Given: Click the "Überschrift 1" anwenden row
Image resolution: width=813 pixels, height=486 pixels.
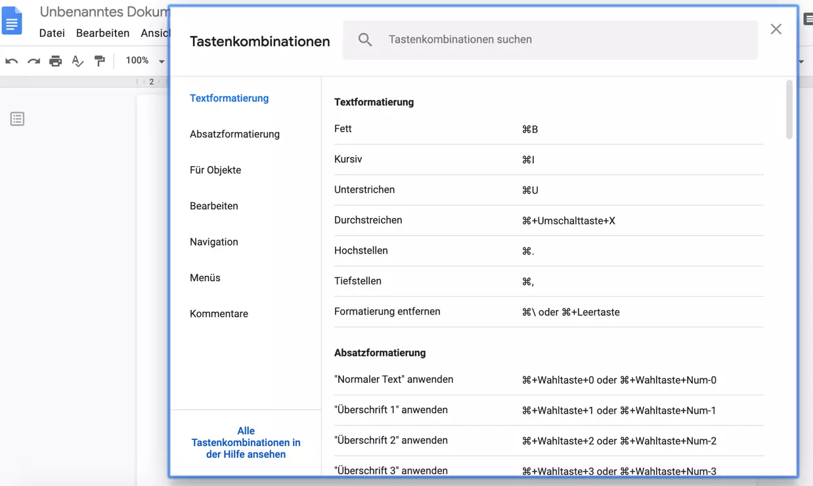Looking at the screenshot, I should (x=548, y=410).
